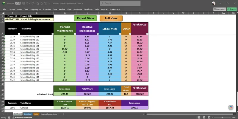Click the Save icon in quick access toolbar

click(x=24, y=3)
